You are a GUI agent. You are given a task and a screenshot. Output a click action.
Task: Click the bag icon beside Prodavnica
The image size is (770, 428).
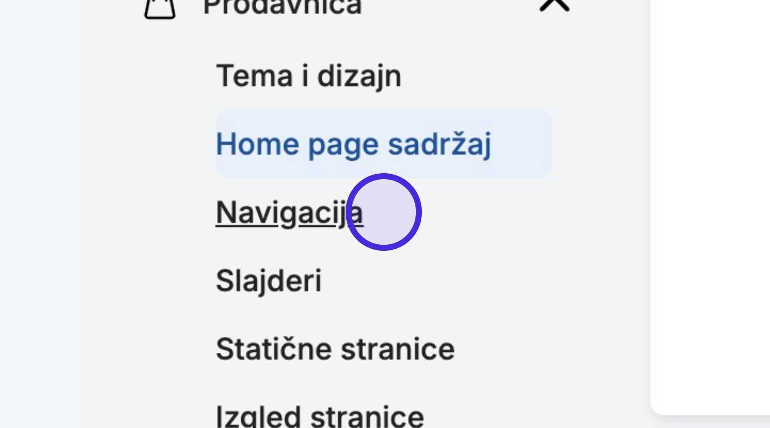click(x=160, y=8)
